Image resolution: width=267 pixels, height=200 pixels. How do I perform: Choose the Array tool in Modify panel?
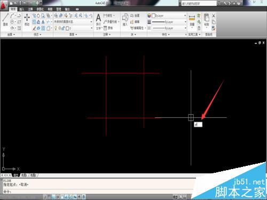tap(43, 28)
